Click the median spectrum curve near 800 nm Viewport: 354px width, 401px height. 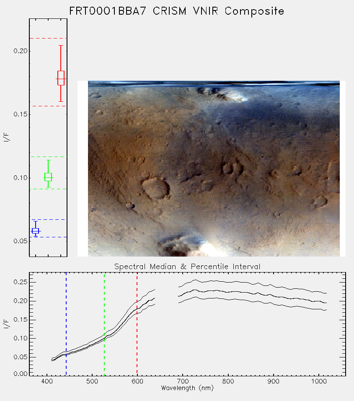(x=228, y=292)
